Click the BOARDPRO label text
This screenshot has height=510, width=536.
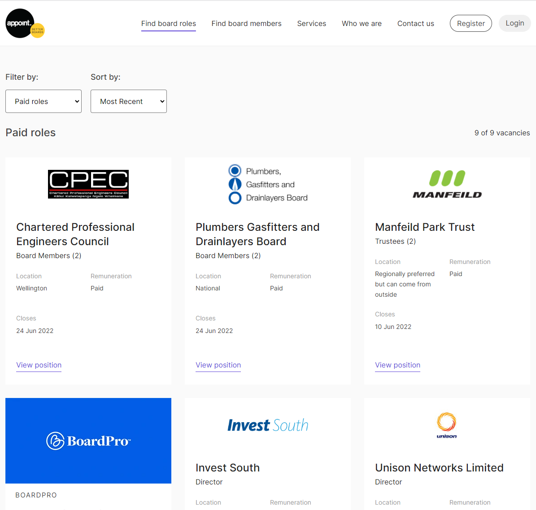click(x=36, y=495)
